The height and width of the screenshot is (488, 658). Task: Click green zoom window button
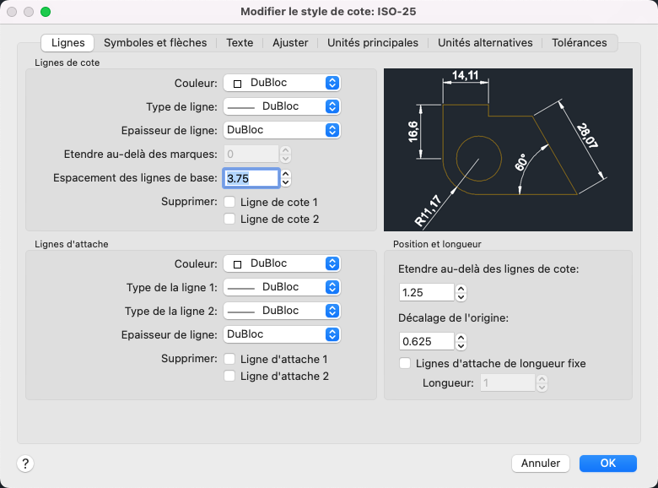[46, 12]
